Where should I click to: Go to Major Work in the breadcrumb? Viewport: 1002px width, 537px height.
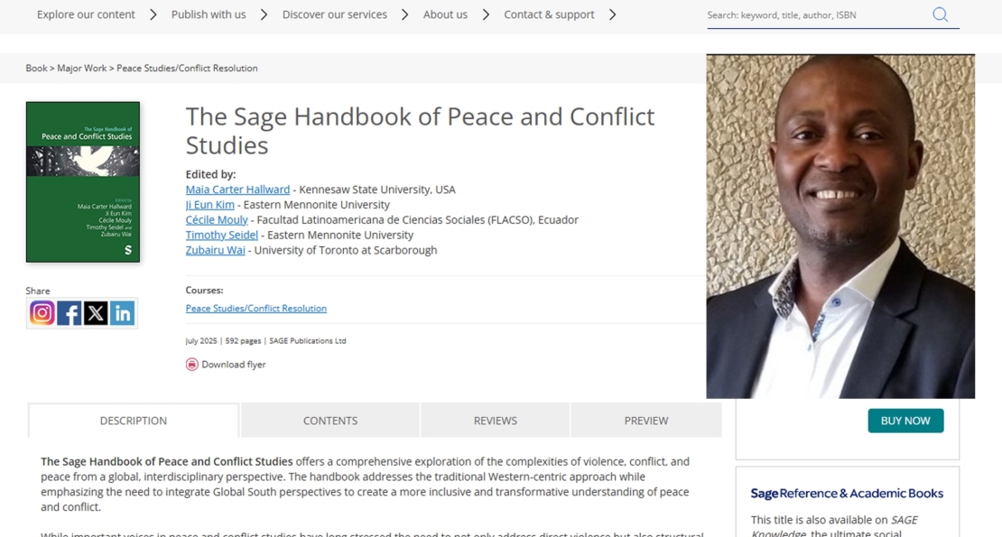tap(82, 69)
